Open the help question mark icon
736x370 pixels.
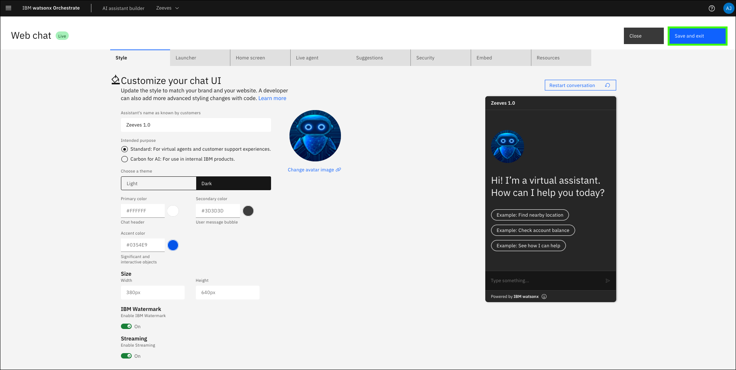pyautogui.click(x=711, y=8)
